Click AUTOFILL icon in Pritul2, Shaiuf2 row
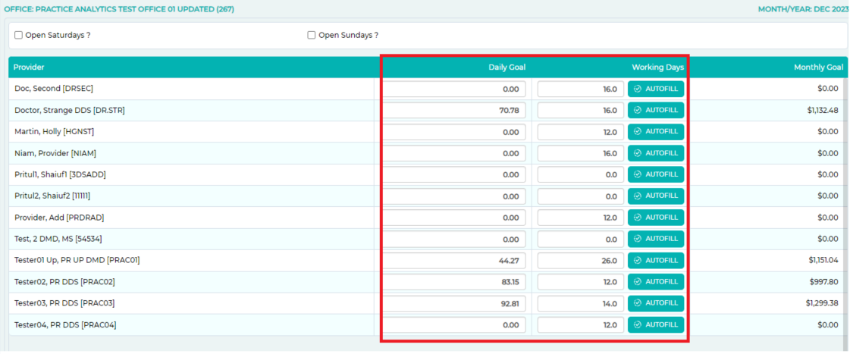Image resolution: width=850 pixels, height=354 pixels. (638, 196)
